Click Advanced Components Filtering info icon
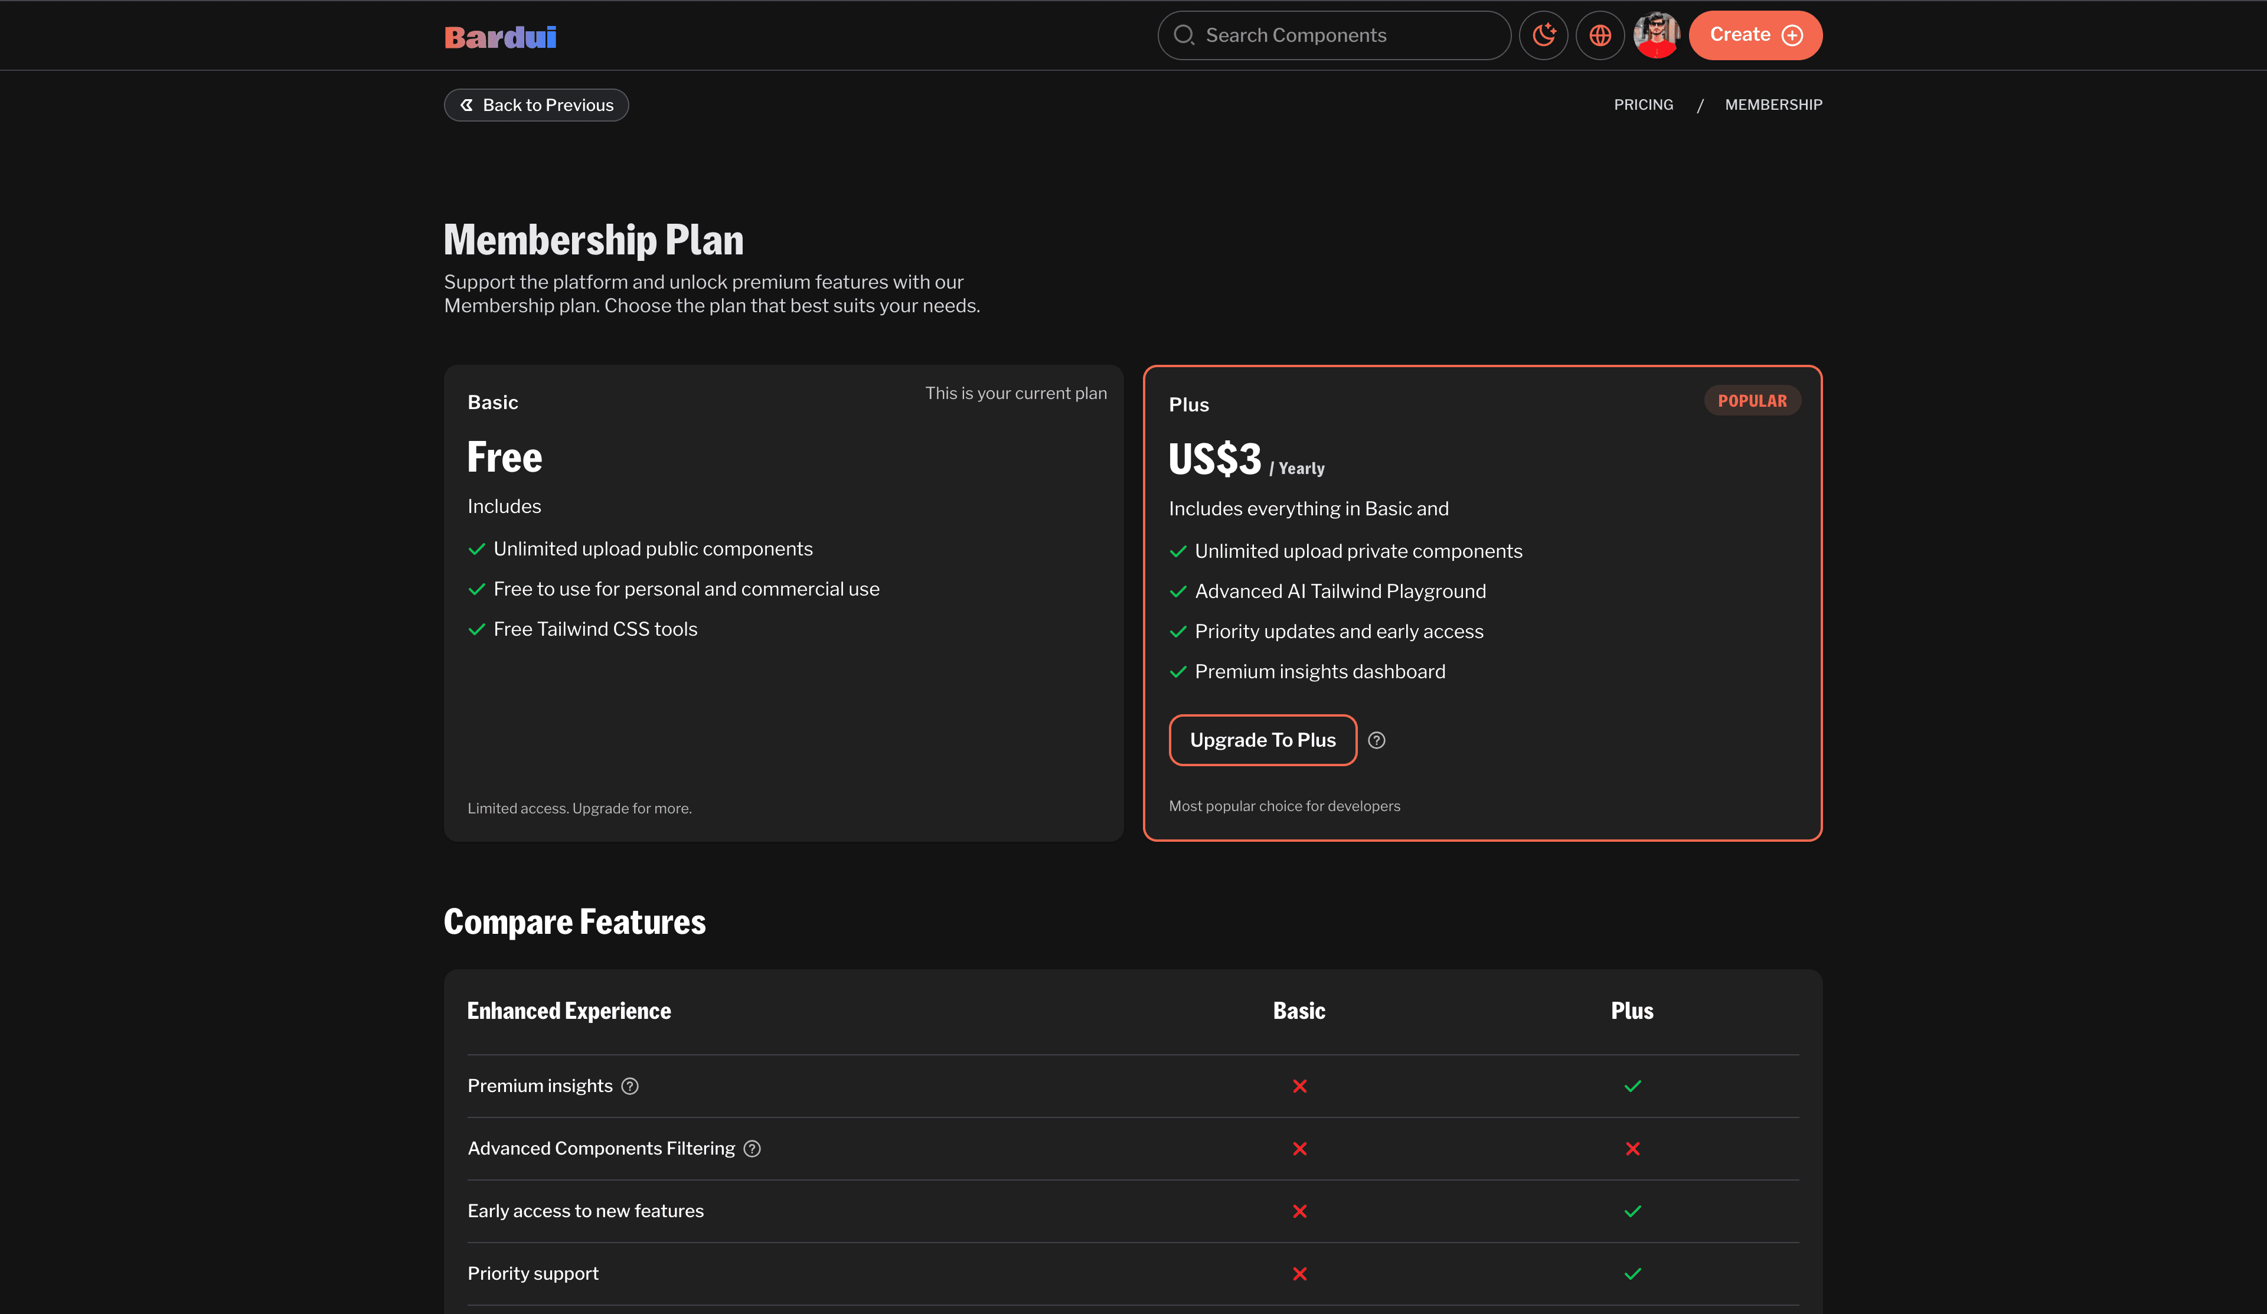 pyautogui.click(x=752, y=1149)
